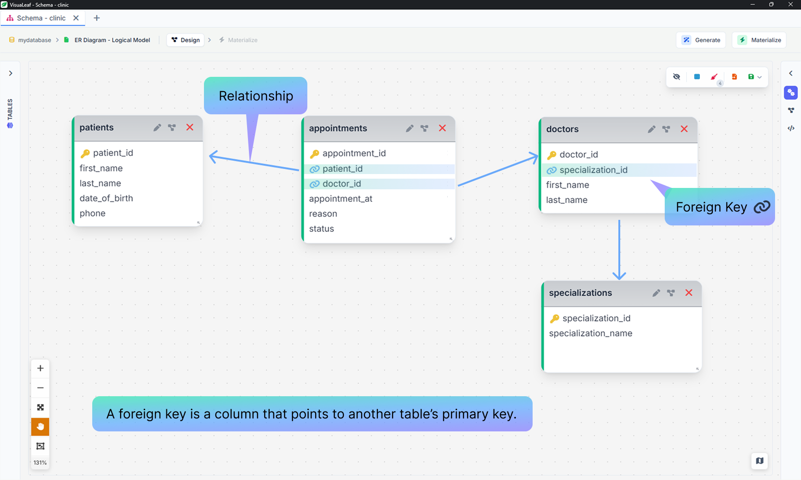Image resolution: width=801 pixels, height=480 pixels.
Task: Select doctor_id foreign key row in appointments
Action: pyautogui.click(x=379, y=184)
